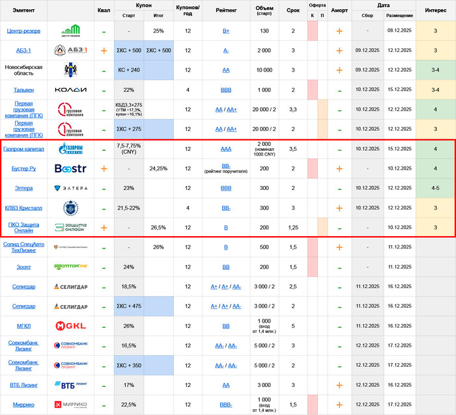The height and width of the screenshot is (415, 456).
Task: Click the Boostr logo
Action: pos(70,168)
